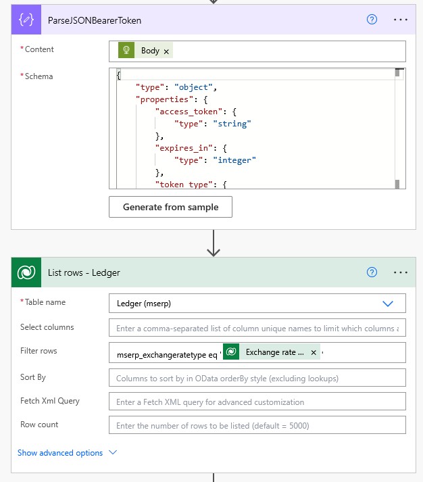Remove the Exchange rate token from Filter rows
423x482 pixels.
tap(314, 353)
